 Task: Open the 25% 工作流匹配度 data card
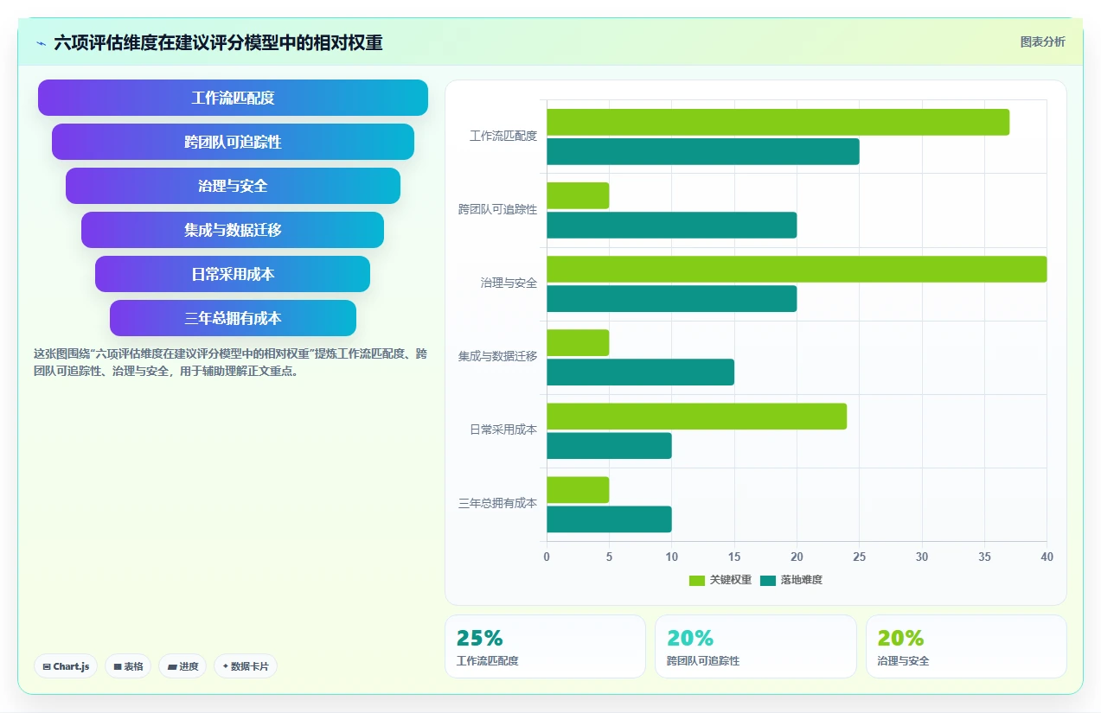click(545, 646)
